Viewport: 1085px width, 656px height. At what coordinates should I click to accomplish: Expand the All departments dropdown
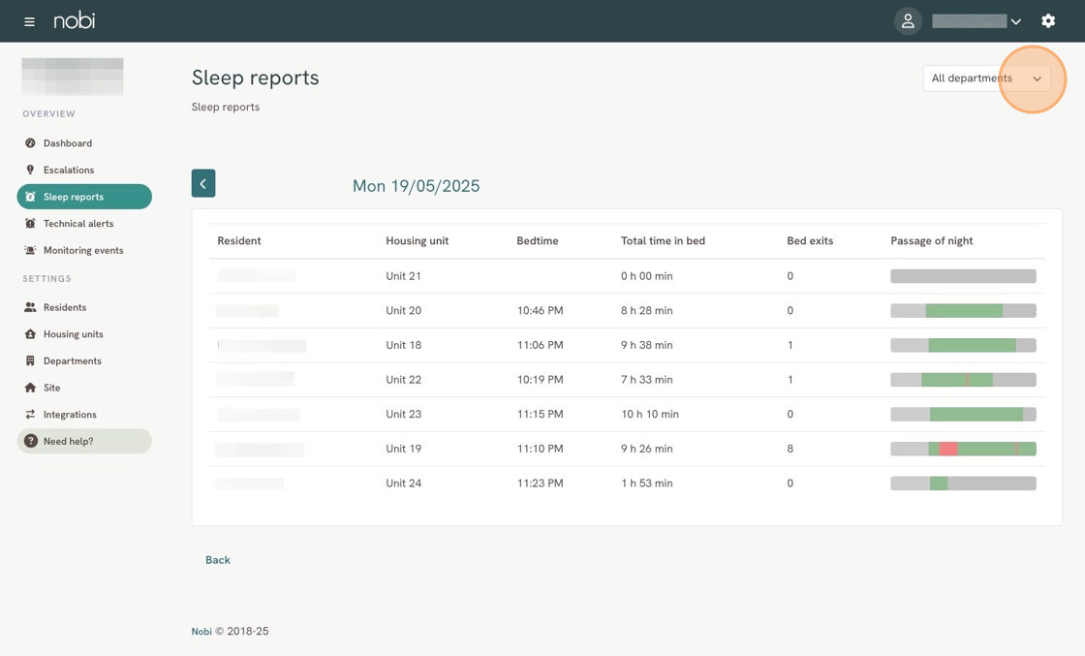point(986,78)
